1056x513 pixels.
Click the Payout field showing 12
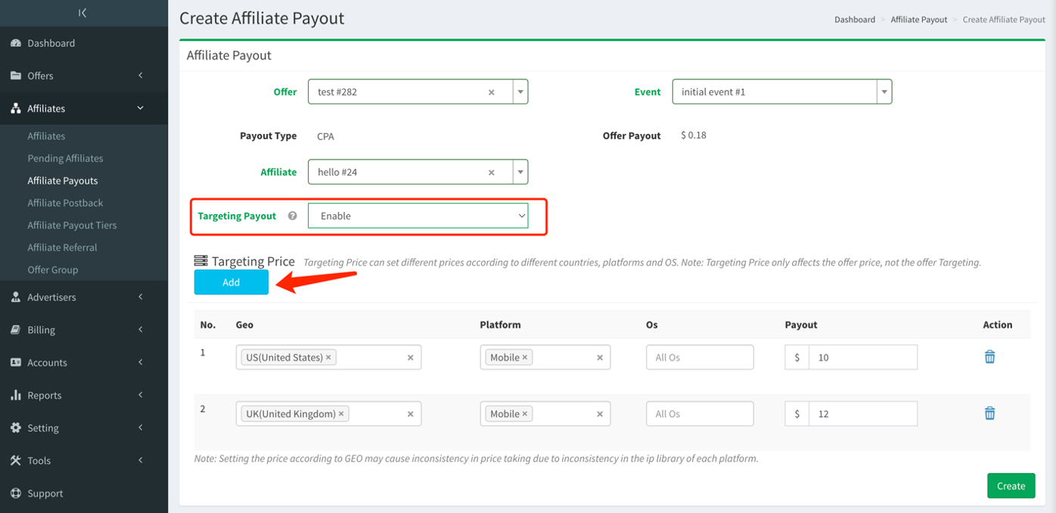(x=863, y=414)
